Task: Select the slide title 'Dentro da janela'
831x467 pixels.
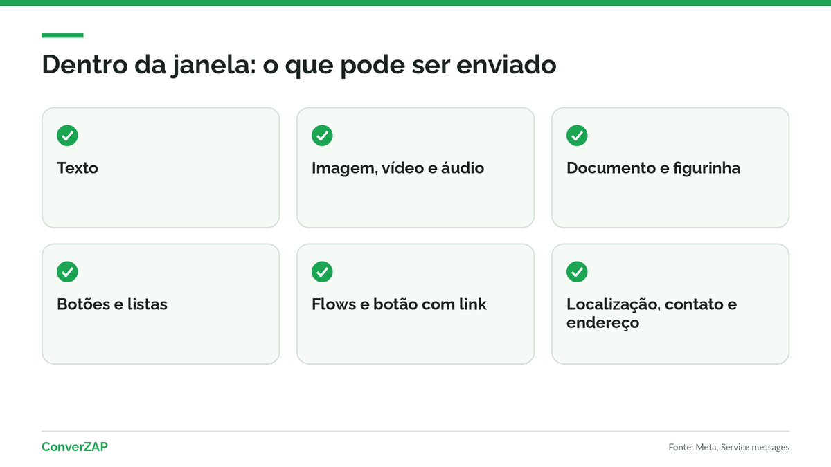Action: [299, 64]
